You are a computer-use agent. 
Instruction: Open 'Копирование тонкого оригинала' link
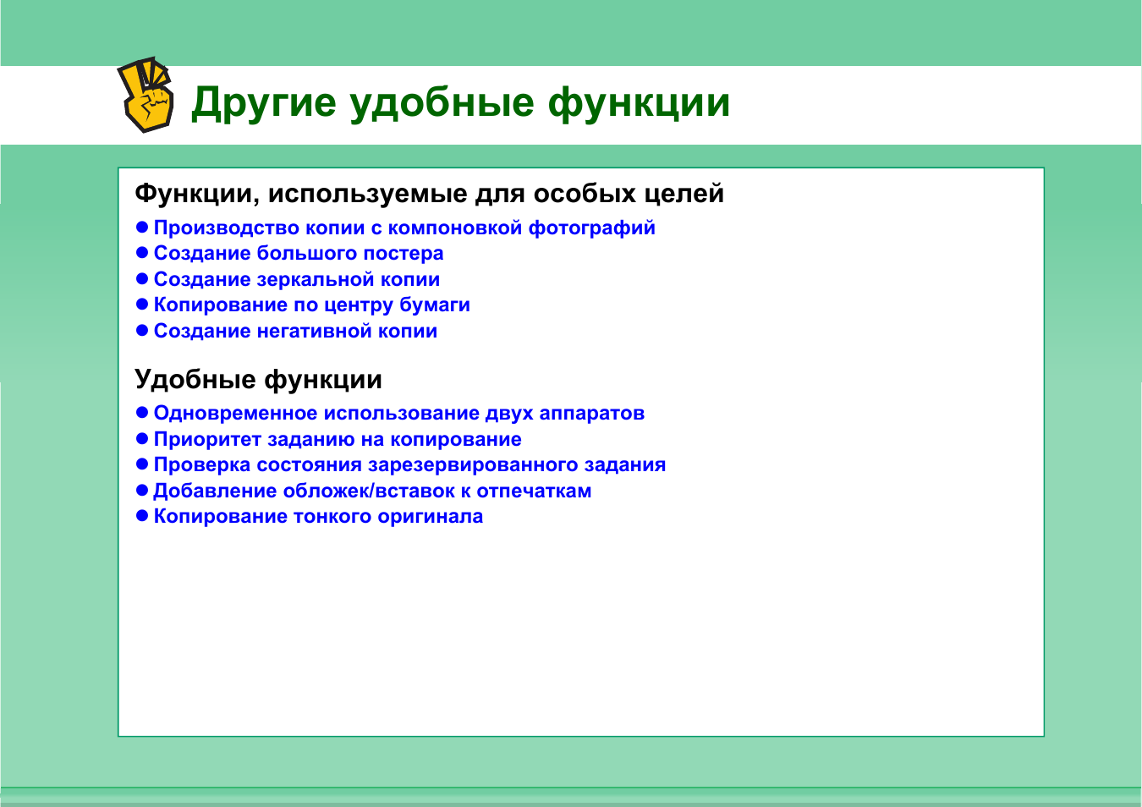tap(318, 516)
